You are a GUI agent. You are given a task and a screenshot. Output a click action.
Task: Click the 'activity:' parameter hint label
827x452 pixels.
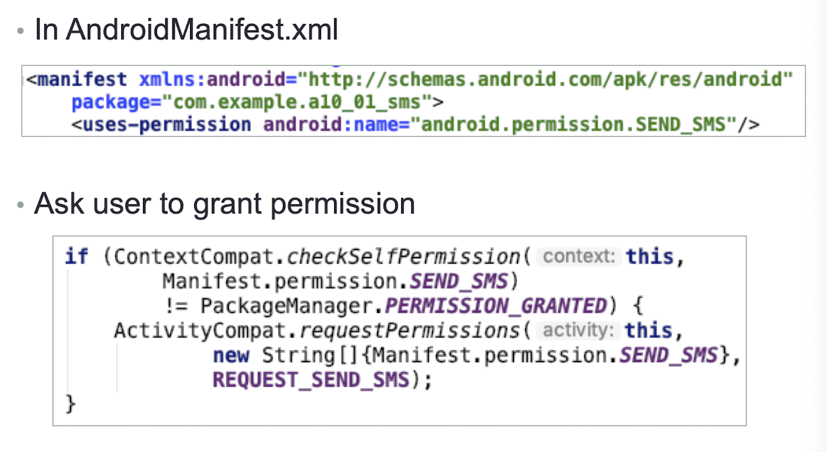click(578, 330)
